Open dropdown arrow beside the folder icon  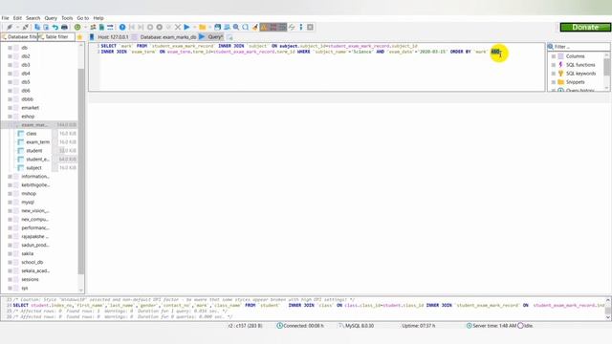210,28
